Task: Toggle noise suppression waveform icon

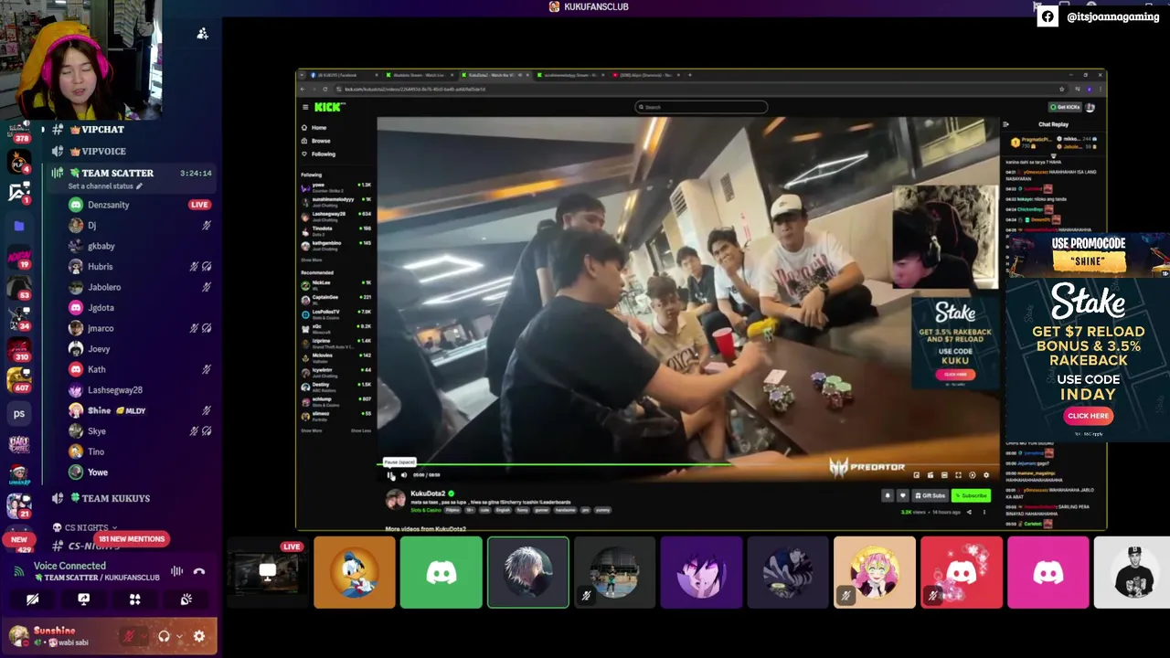Action: [x=176, y=571]
